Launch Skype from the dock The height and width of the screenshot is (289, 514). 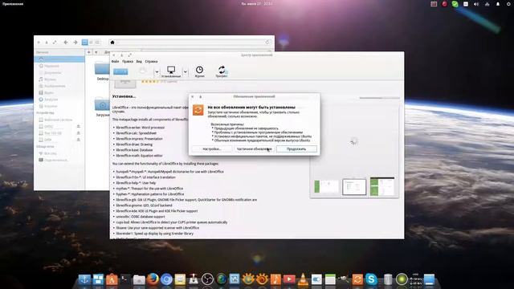[371, 279]
